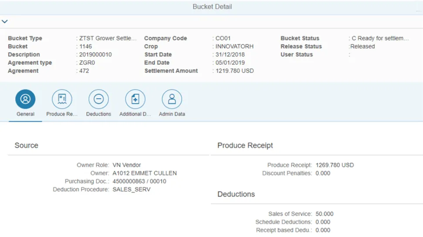Click the Settlement Amount 1219.780 USD value
Viewport: 423px width, 237px height.
[x=235, y=71]
